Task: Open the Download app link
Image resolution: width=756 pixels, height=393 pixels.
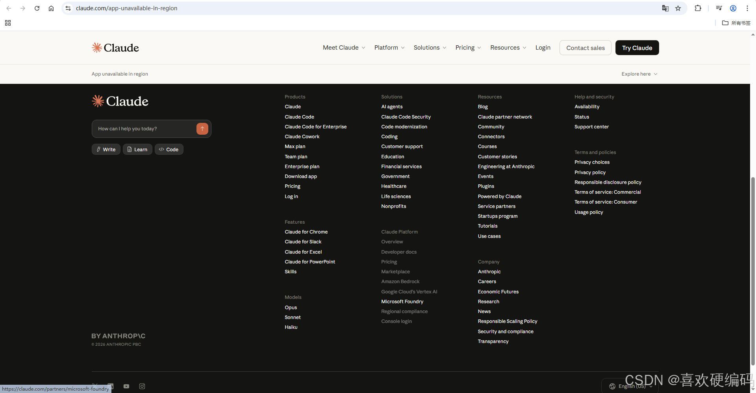Action: [301, 176]
